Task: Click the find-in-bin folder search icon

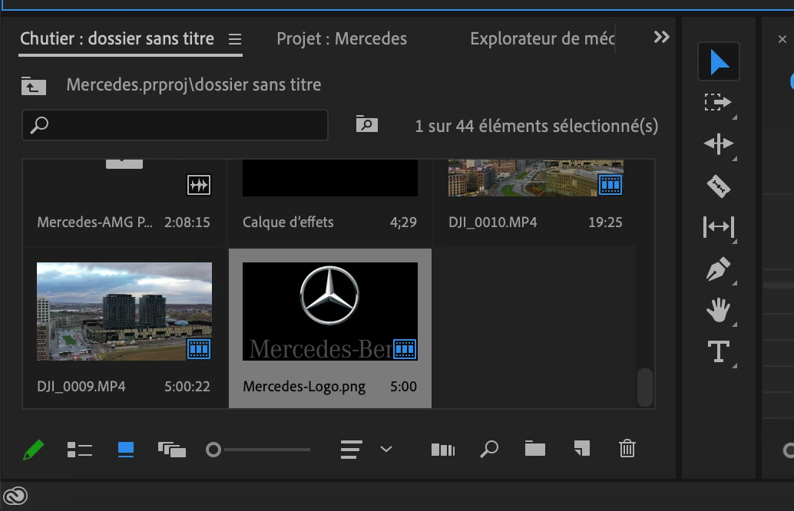Action: (x=366, y=124)
